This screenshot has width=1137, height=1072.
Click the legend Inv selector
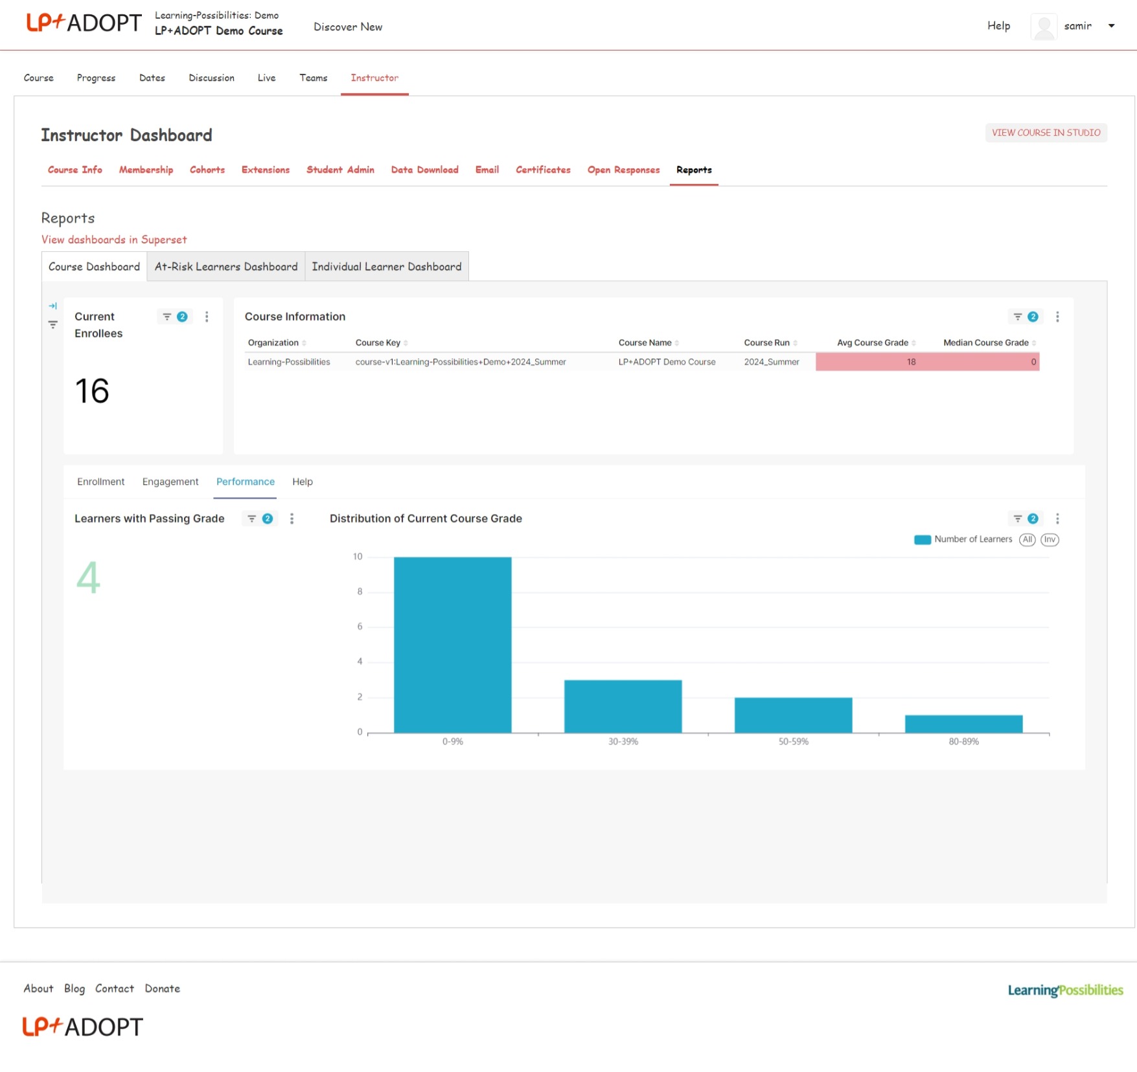click(1050, 540)
